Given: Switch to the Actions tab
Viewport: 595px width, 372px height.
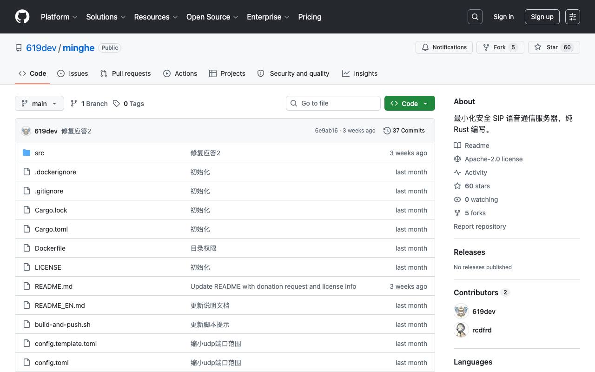Looking at the screenshot, I should pyautogui.click(x=180, y=73).
